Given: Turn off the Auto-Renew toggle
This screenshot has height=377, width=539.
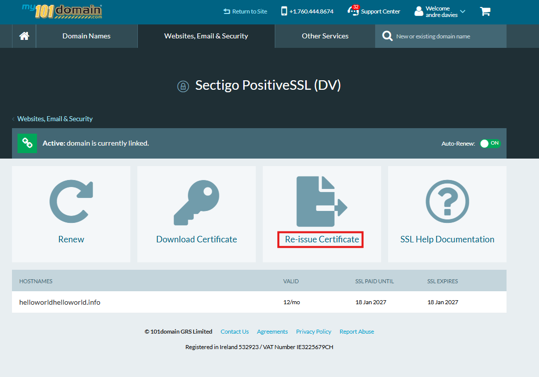Looking at the screenshot, I should pyautogui.click(x=490, y=143).
